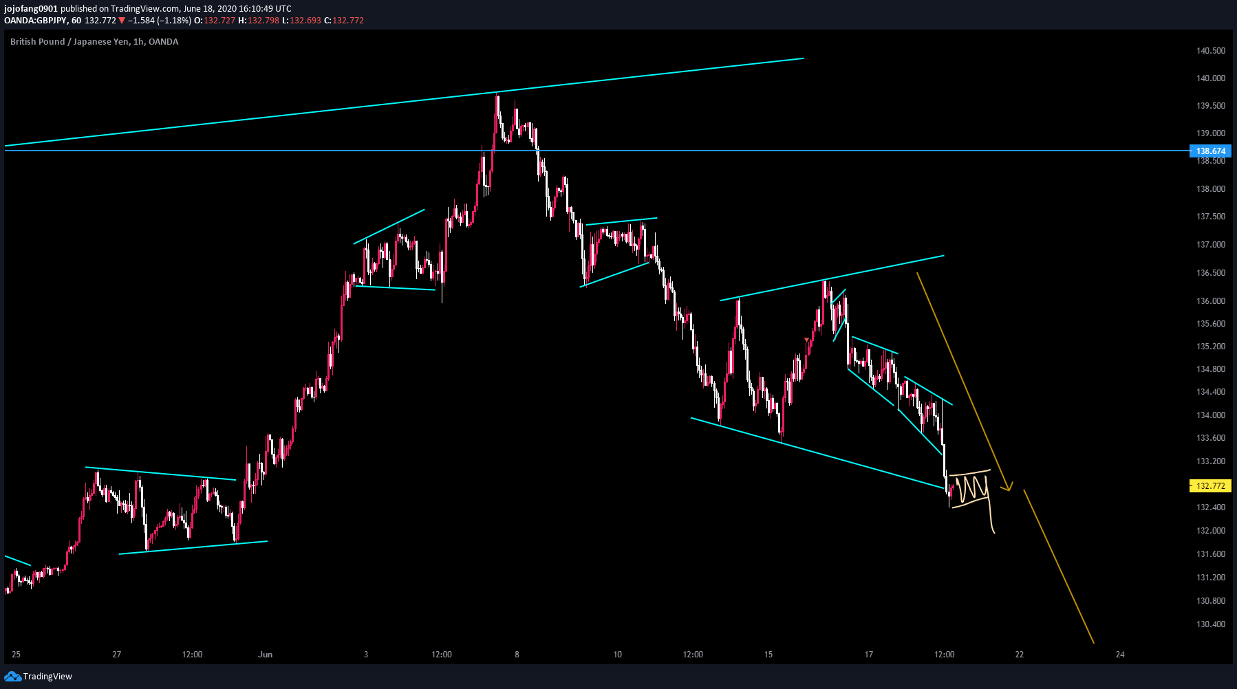Click the TradingView brand text at bottom
The width and height of the screenshot is (1237, 689).
47,677
